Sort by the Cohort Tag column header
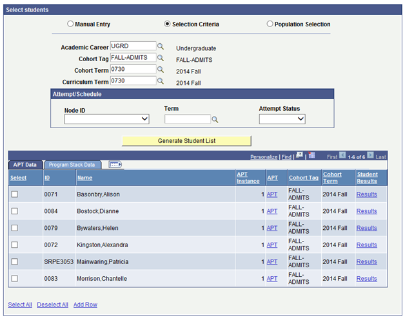405x320 pixels. 304,178
